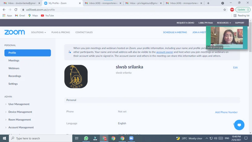Click the Zoom logo in the header
252x142 pixels.
pyautogui.click(x=14, y=32)
